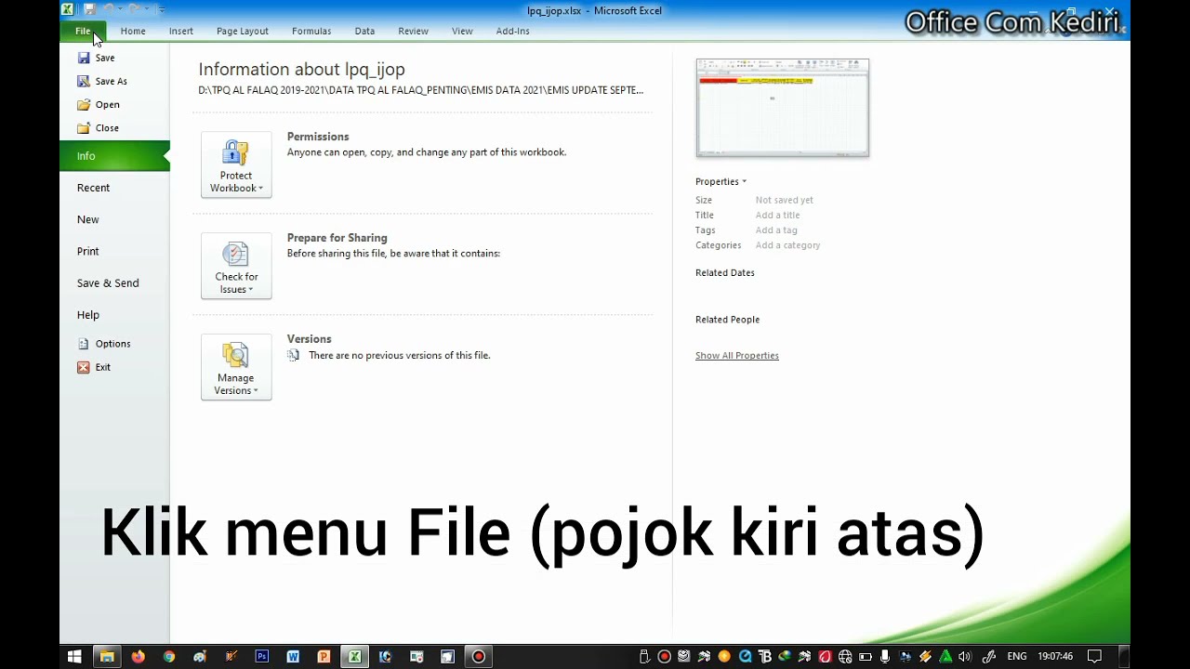Screen dimensions: 1190x669
Task: Click the 'Permissions' heading text
Action: coord(318,137)
